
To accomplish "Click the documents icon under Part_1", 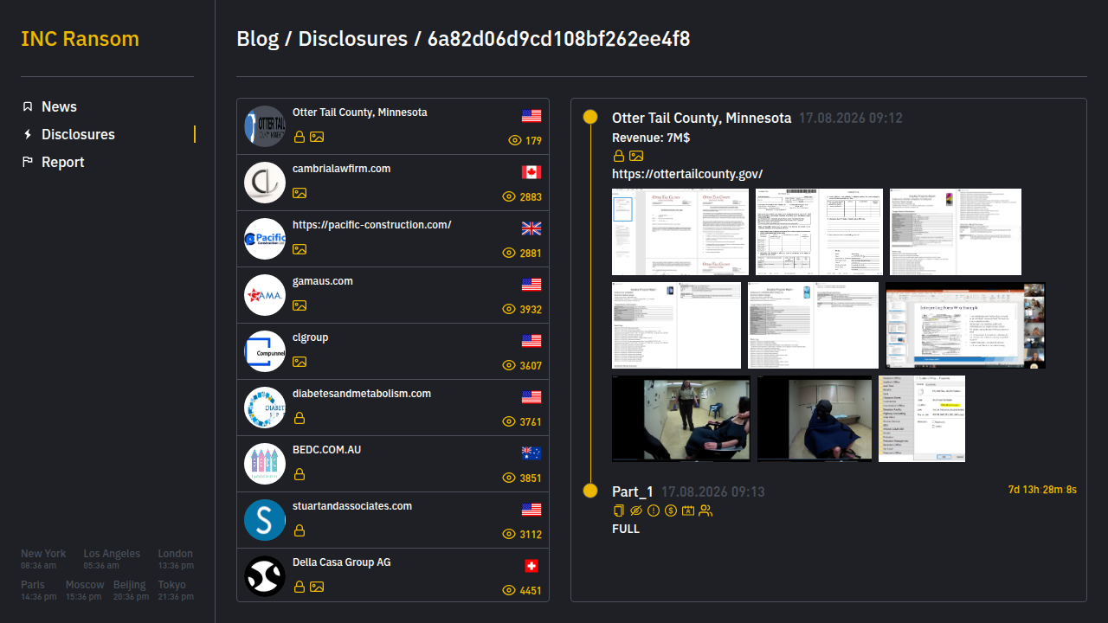I will click(618, 511).
